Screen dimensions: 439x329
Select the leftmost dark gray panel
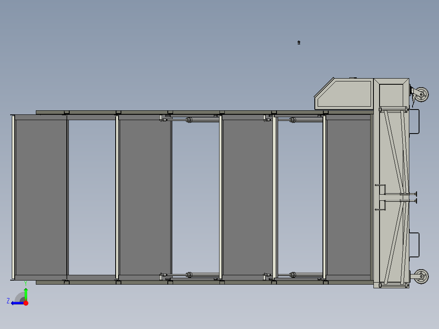(41, 197)
